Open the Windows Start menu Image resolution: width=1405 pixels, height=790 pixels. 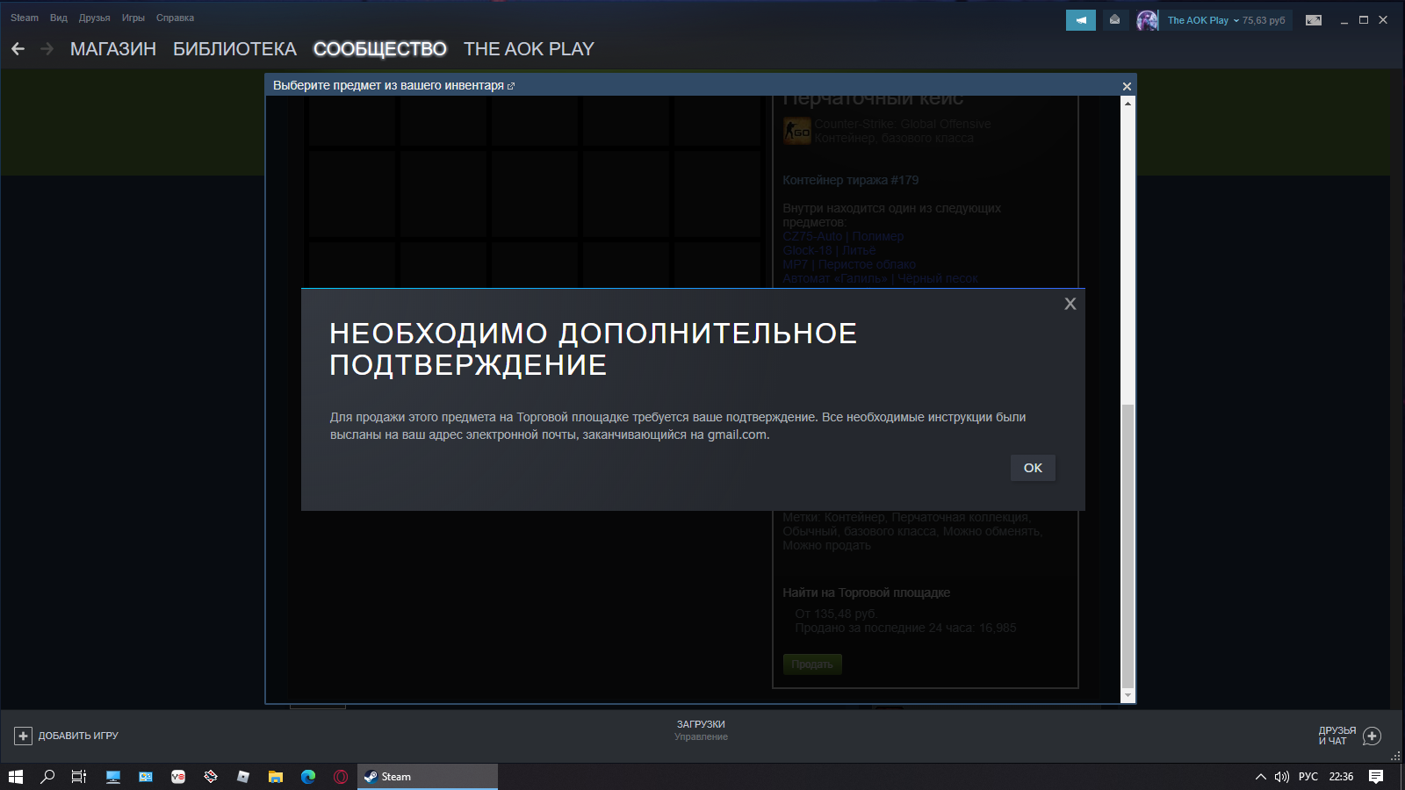pyautogui.click(x=16, y=777)
